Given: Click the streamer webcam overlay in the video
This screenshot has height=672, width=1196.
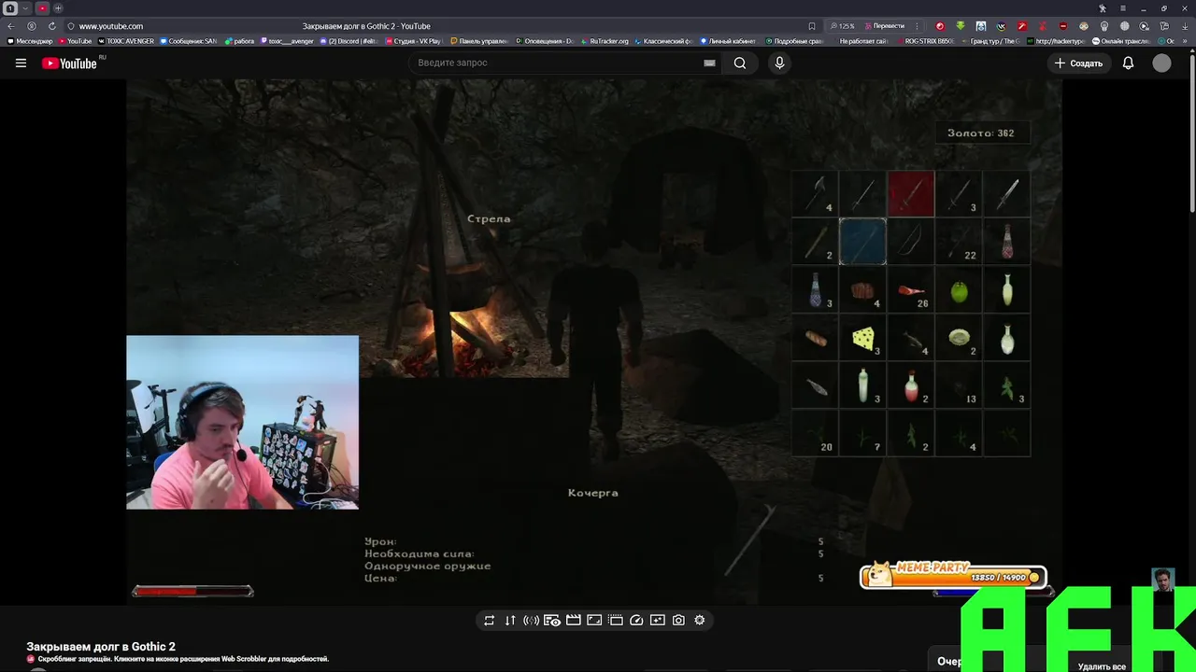Looking at the screenshot, I should pos(242,423).
